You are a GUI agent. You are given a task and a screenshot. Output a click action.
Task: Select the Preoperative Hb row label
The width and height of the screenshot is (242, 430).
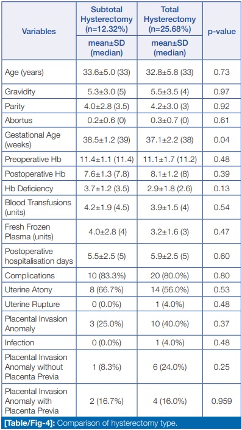click(x=33, y=160)
